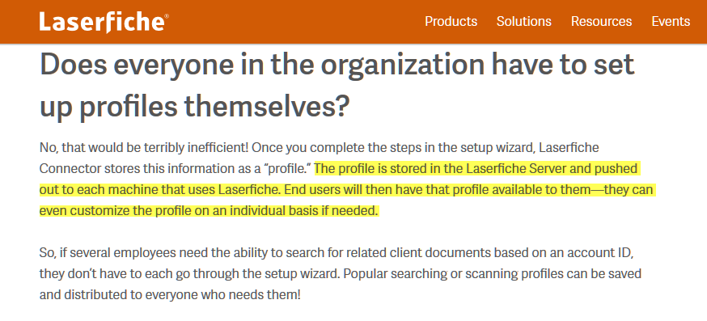Click the Laserfiche logo in header

[104, 23]
